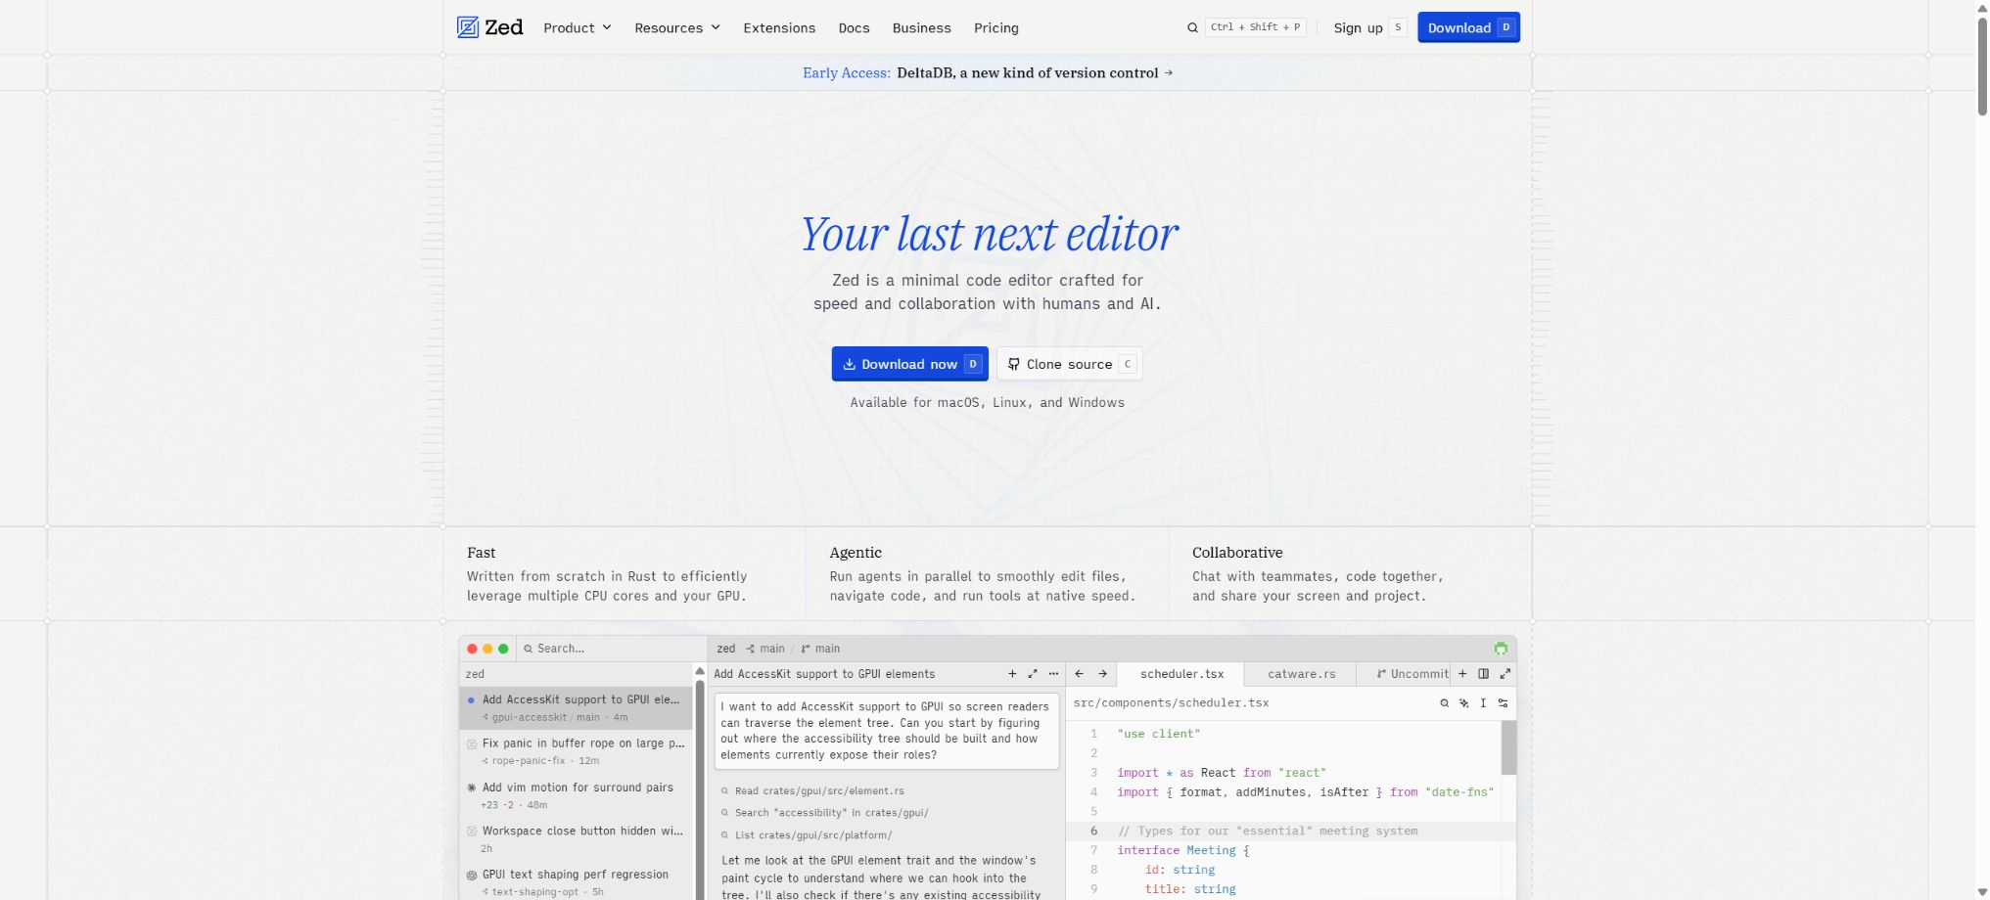Click the Download button in the top navigation

coord(1468,27)
